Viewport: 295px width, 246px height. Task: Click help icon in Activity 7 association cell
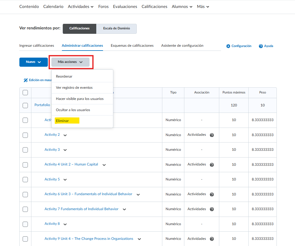pyautogui.click(x=212, y=209)
